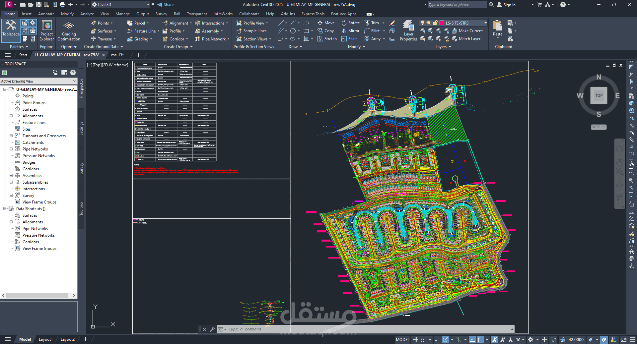The height and width of the screenshot is (344, 637).
Task: Toggle grid display in status bar
Action: click(415, 340)
